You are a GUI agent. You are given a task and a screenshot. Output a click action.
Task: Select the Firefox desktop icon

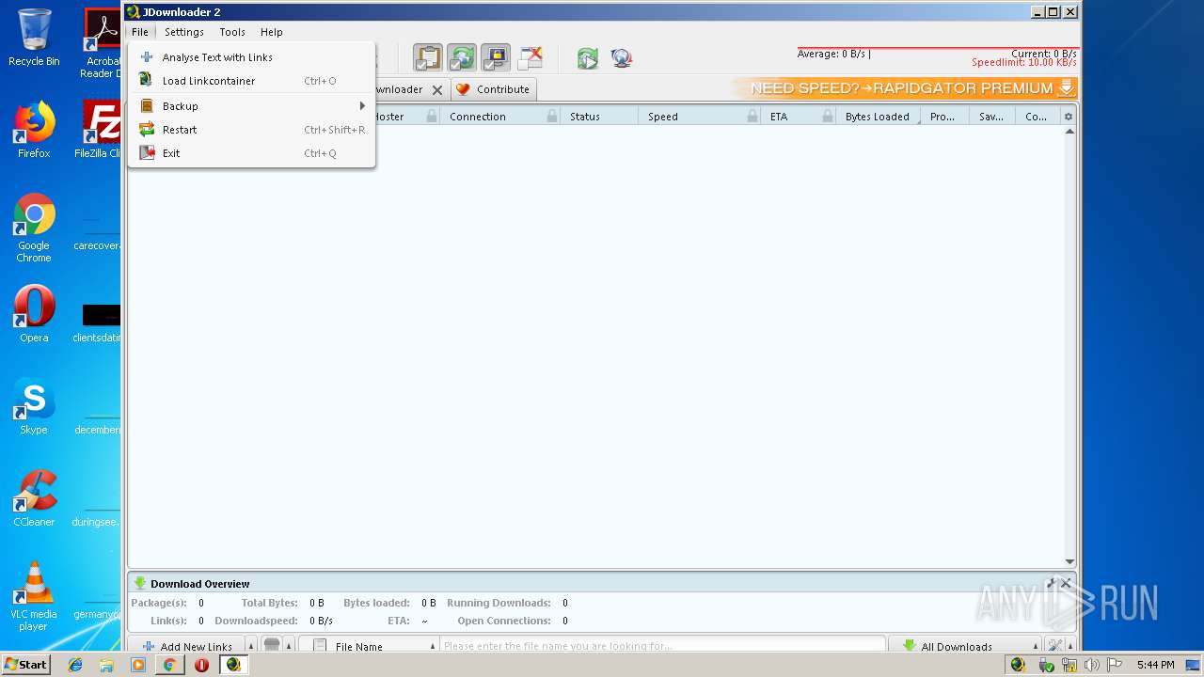(34, 130)
